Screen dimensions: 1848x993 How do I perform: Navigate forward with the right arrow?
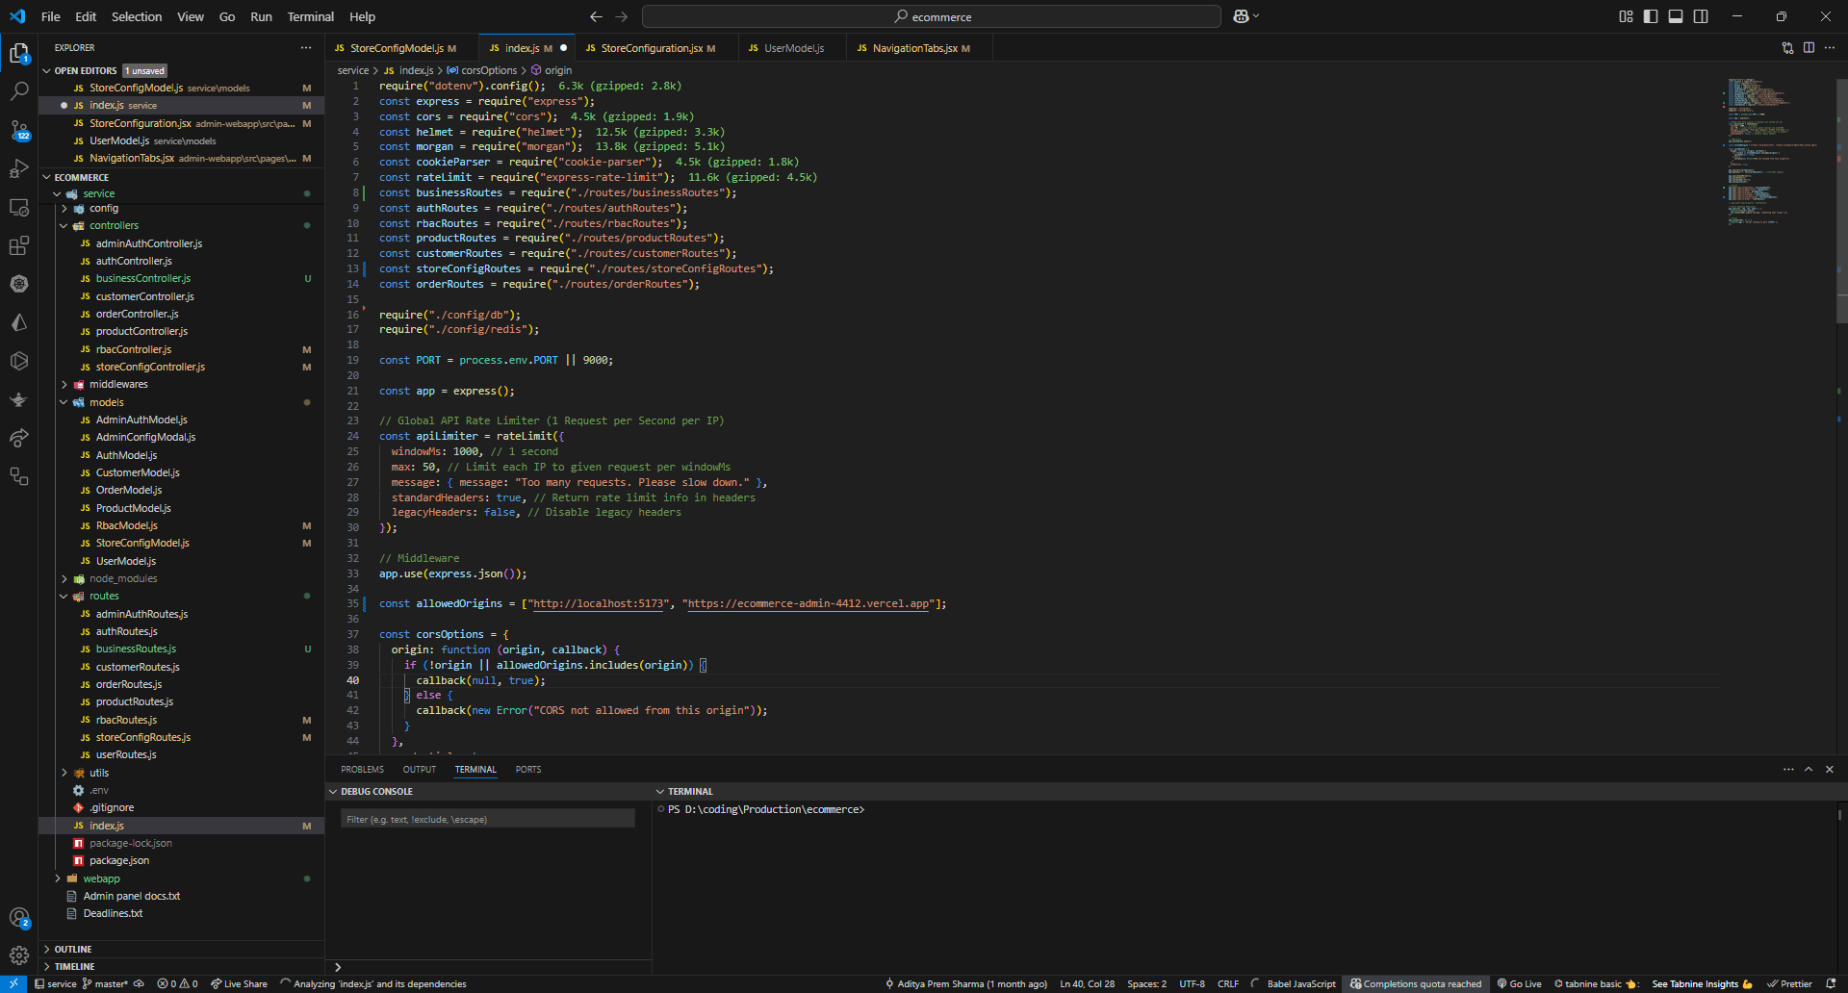point(622,16)
